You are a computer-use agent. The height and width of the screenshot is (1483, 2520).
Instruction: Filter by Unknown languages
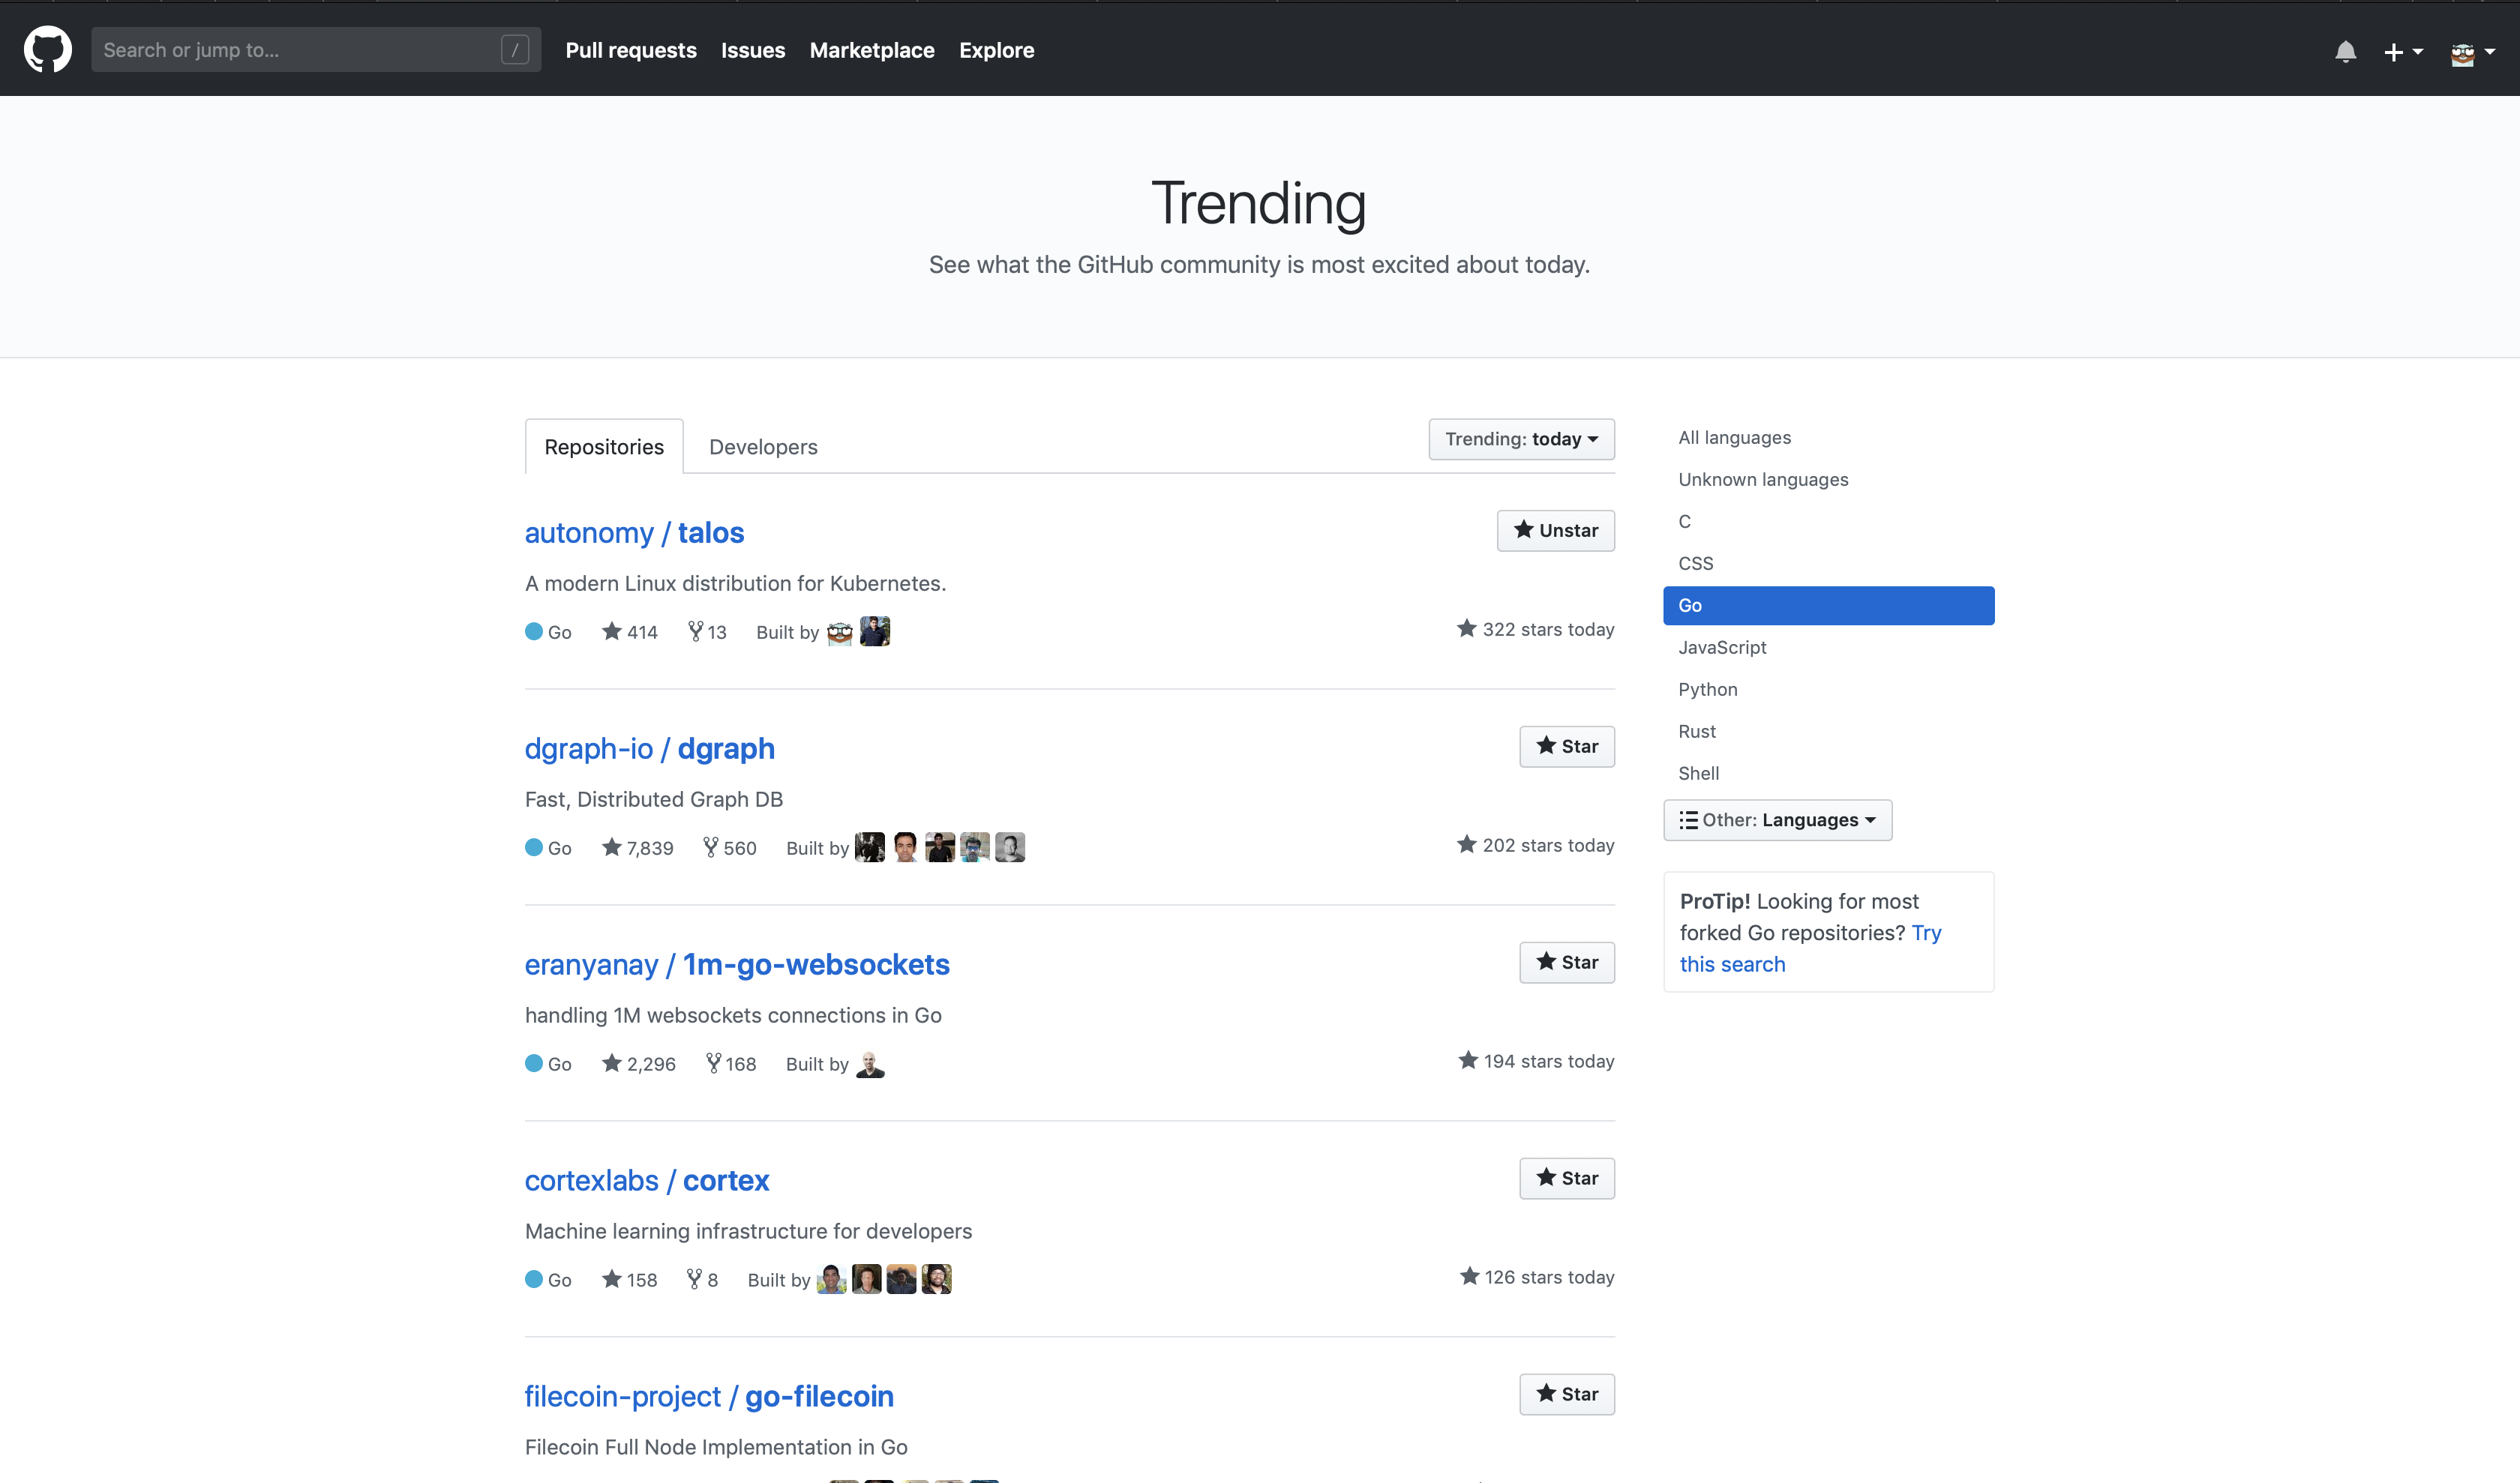click(1828, 480)
